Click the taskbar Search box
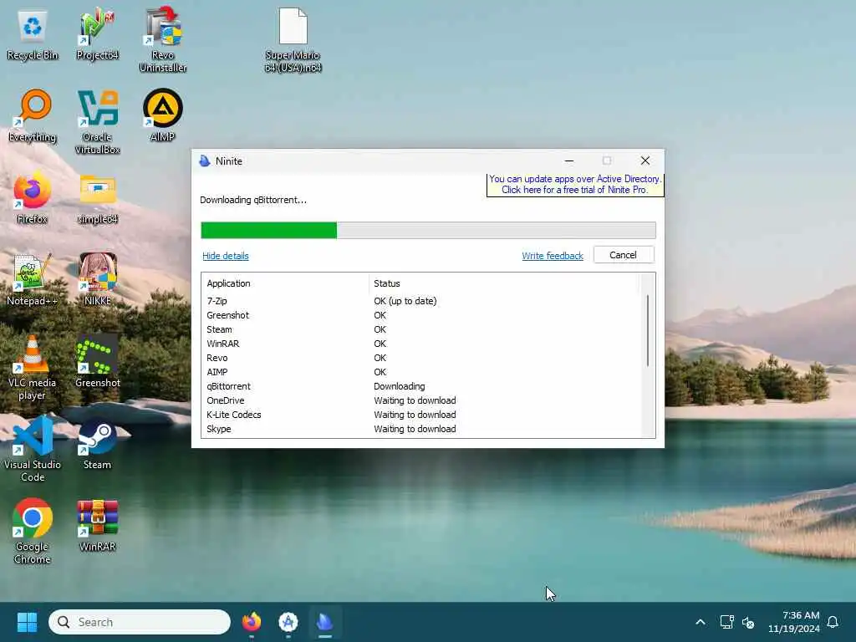Viewport: 856px width, 642px height. (x=140, y=622)
